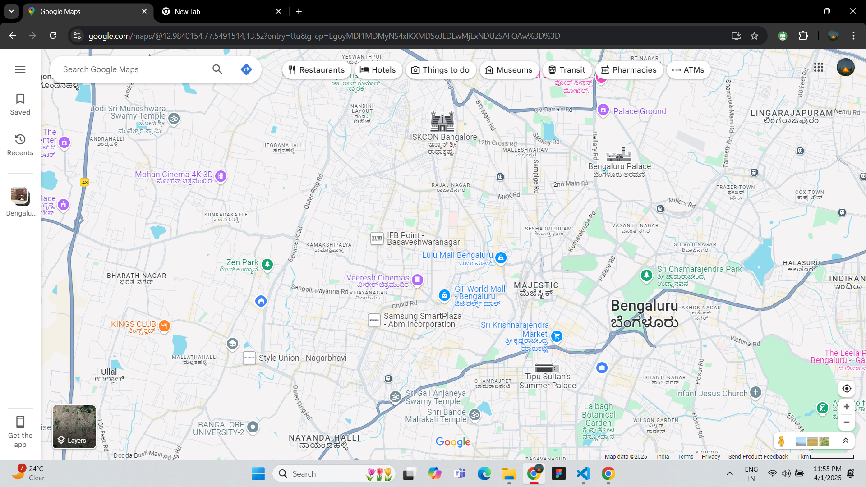Select KINGS CLUB restaurant pin

(x=165, y=326)
